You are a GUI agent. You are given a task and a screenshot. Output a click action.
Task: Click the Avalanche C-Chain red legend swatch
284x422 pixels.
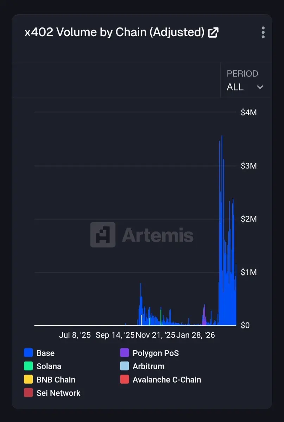point(125,379)
